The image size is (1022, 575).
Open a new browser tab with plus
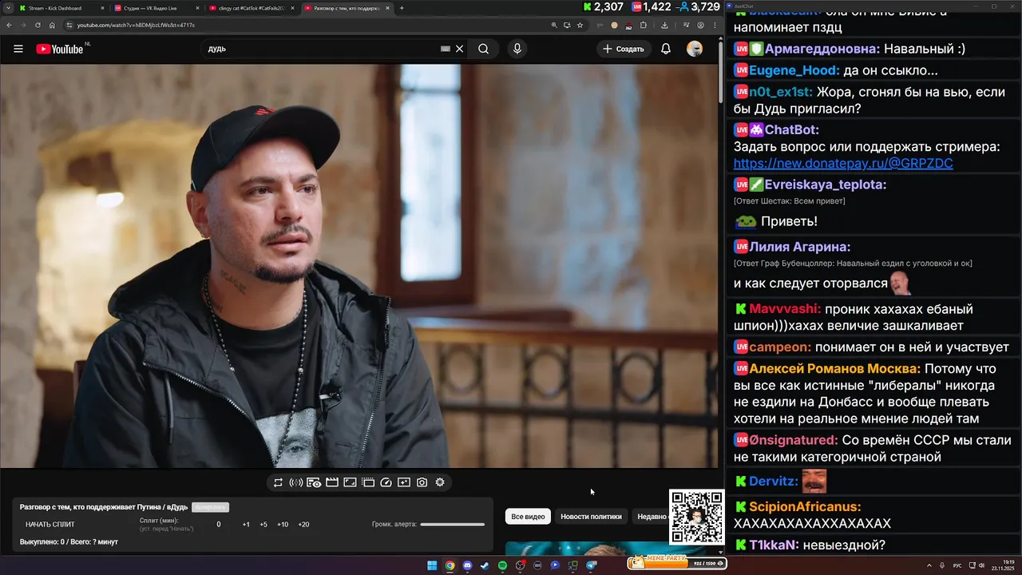(x=402, y=8)
